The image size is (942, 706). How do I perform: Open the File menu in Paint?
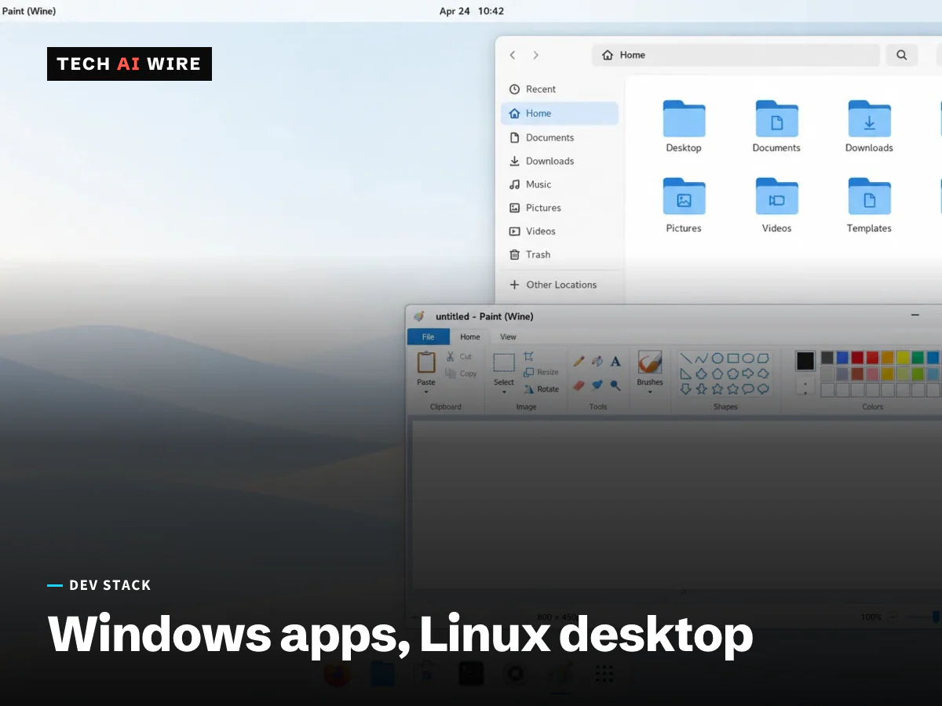coord(429,337)
